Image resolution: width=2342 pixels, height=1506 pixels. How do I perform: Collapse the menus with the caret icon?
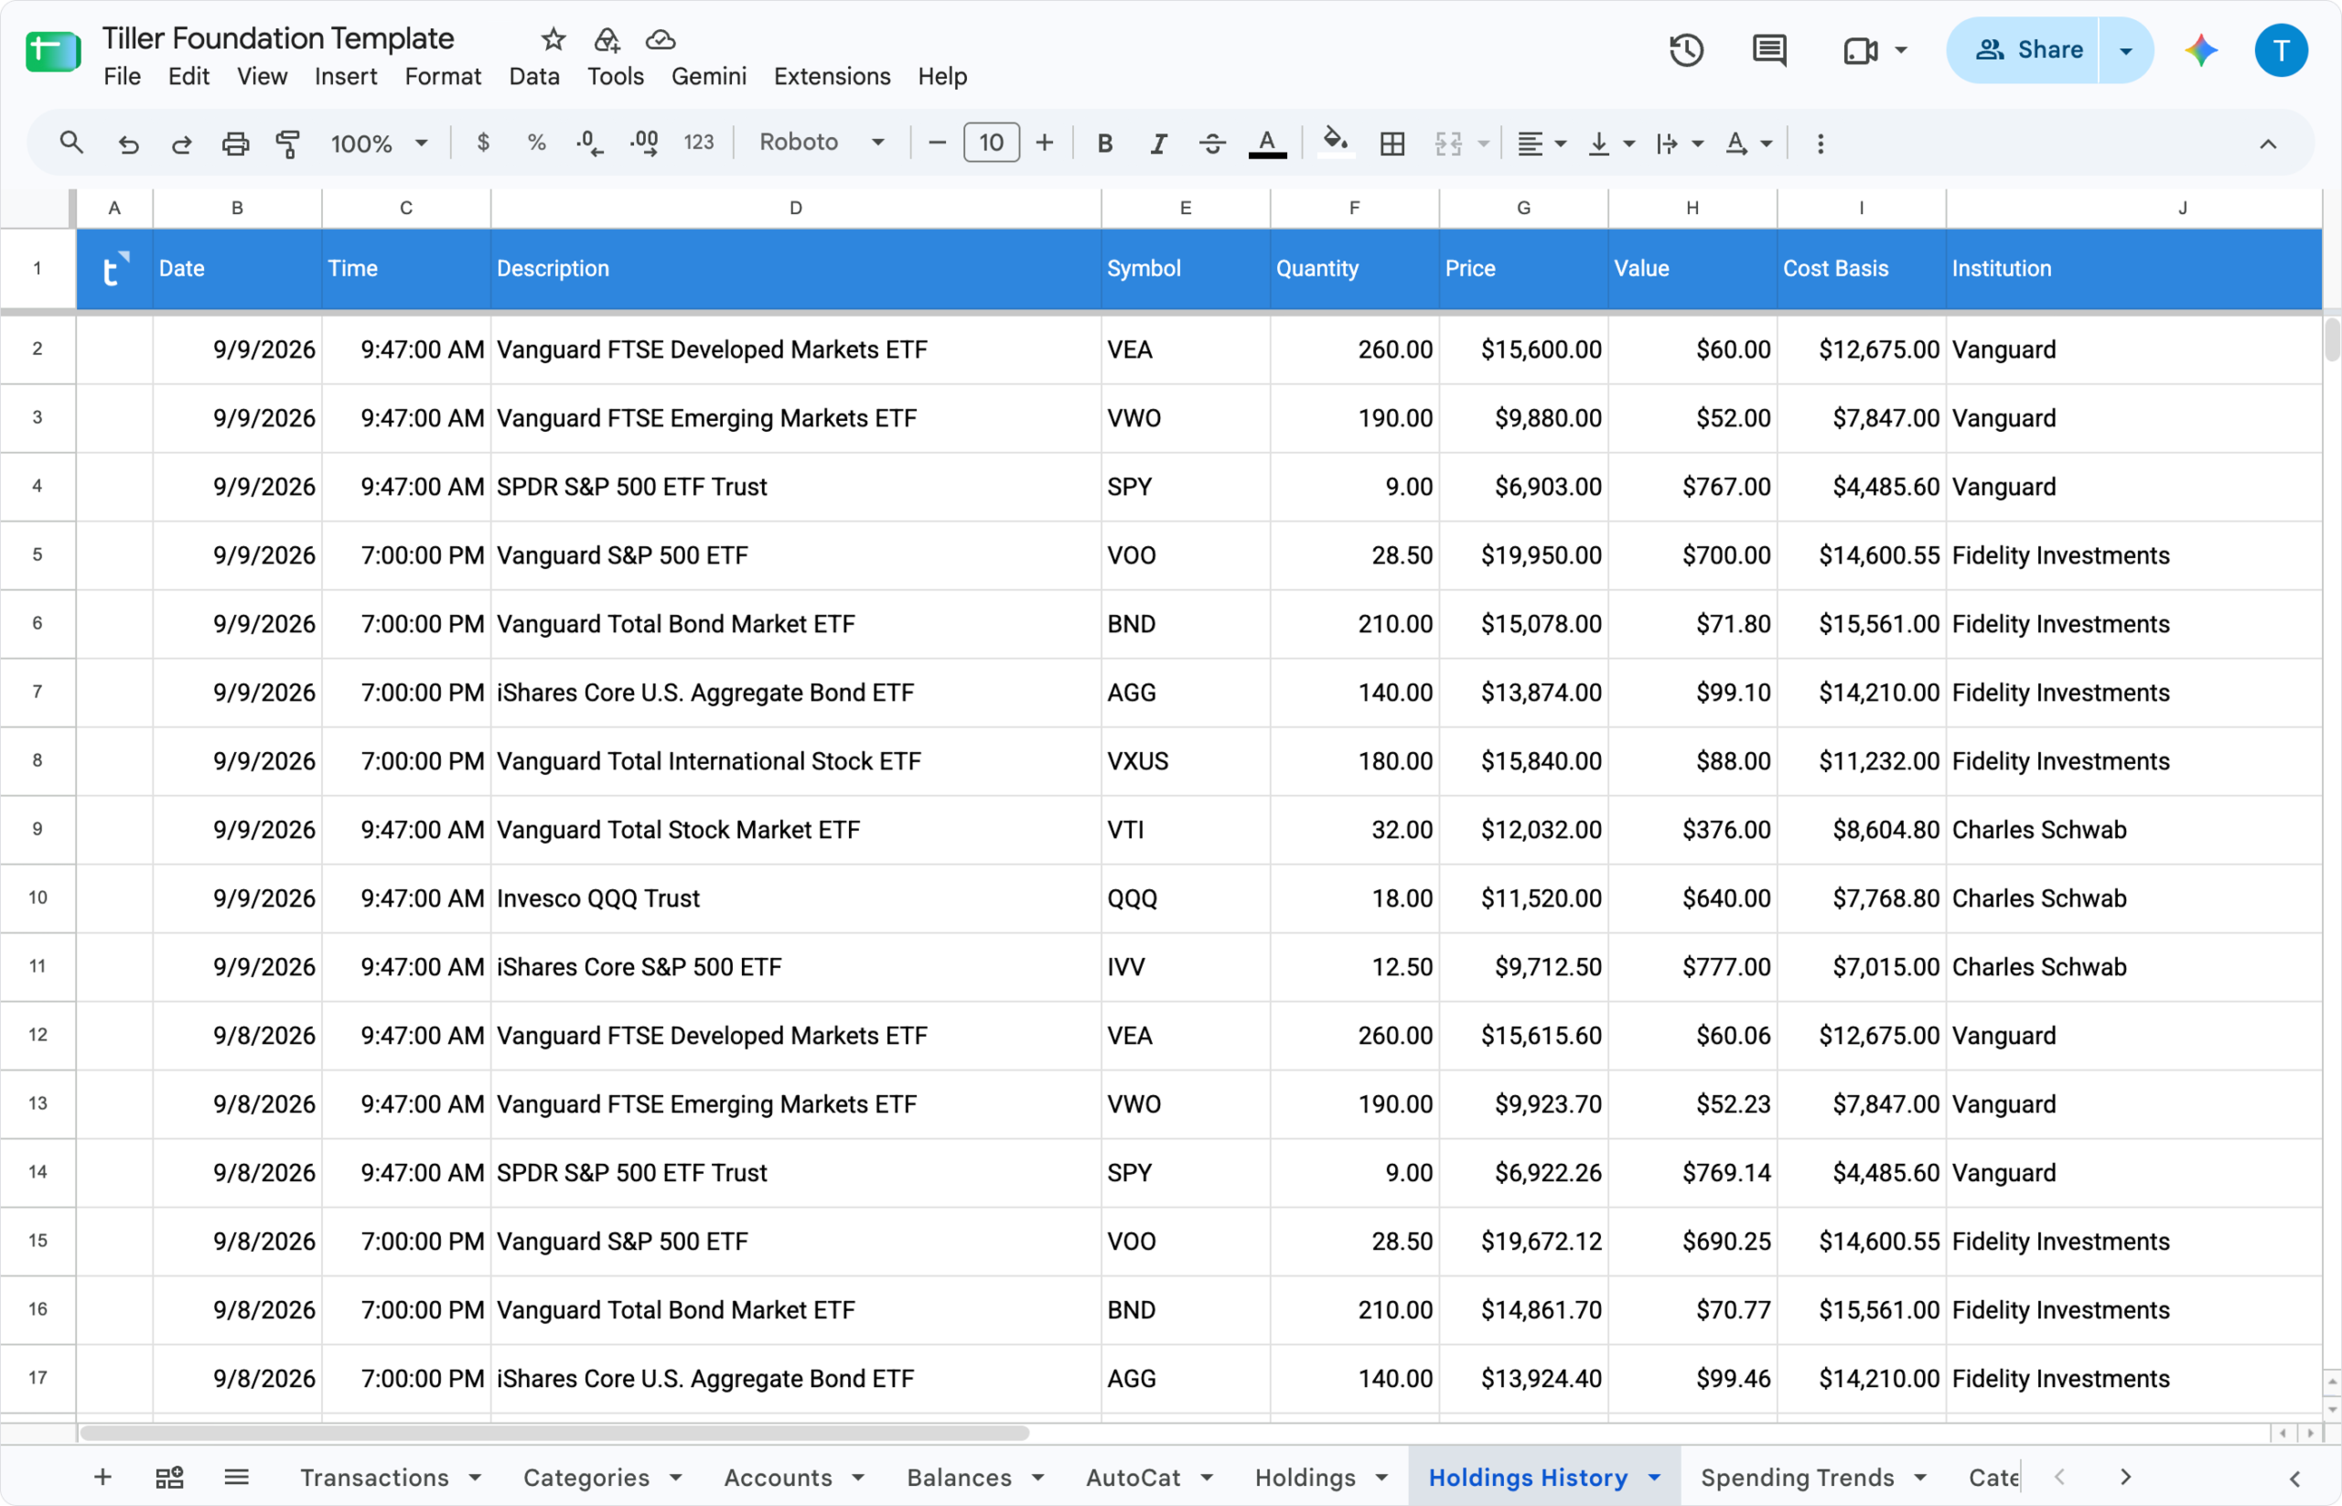coord(2268,144)
